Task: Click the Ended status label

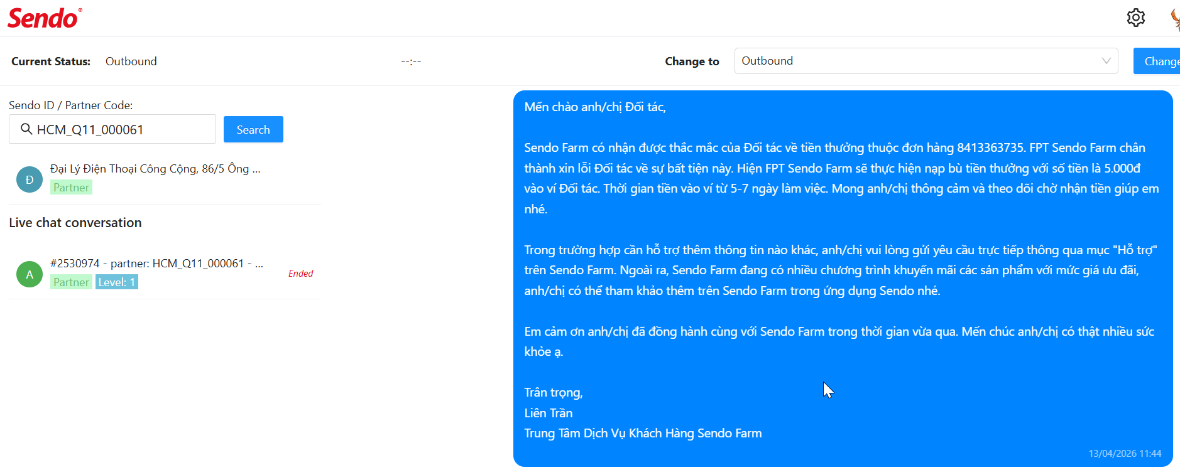Action: pyautogui.click(x=300, y=274)
